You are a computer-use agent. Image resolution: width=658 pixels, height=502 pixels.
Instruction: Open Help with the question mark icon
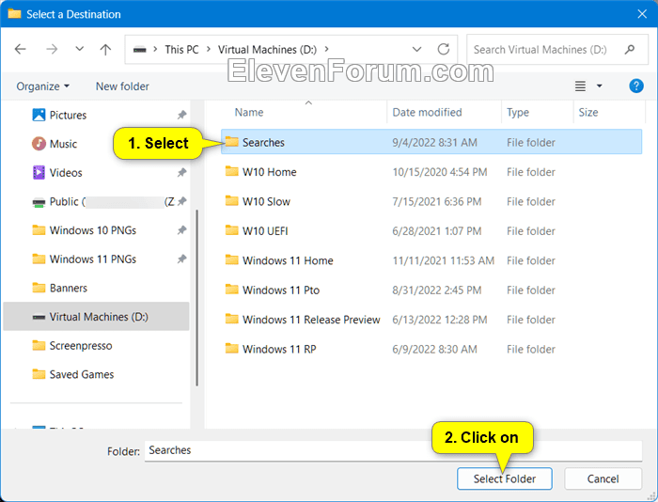(x=636, y=86)
